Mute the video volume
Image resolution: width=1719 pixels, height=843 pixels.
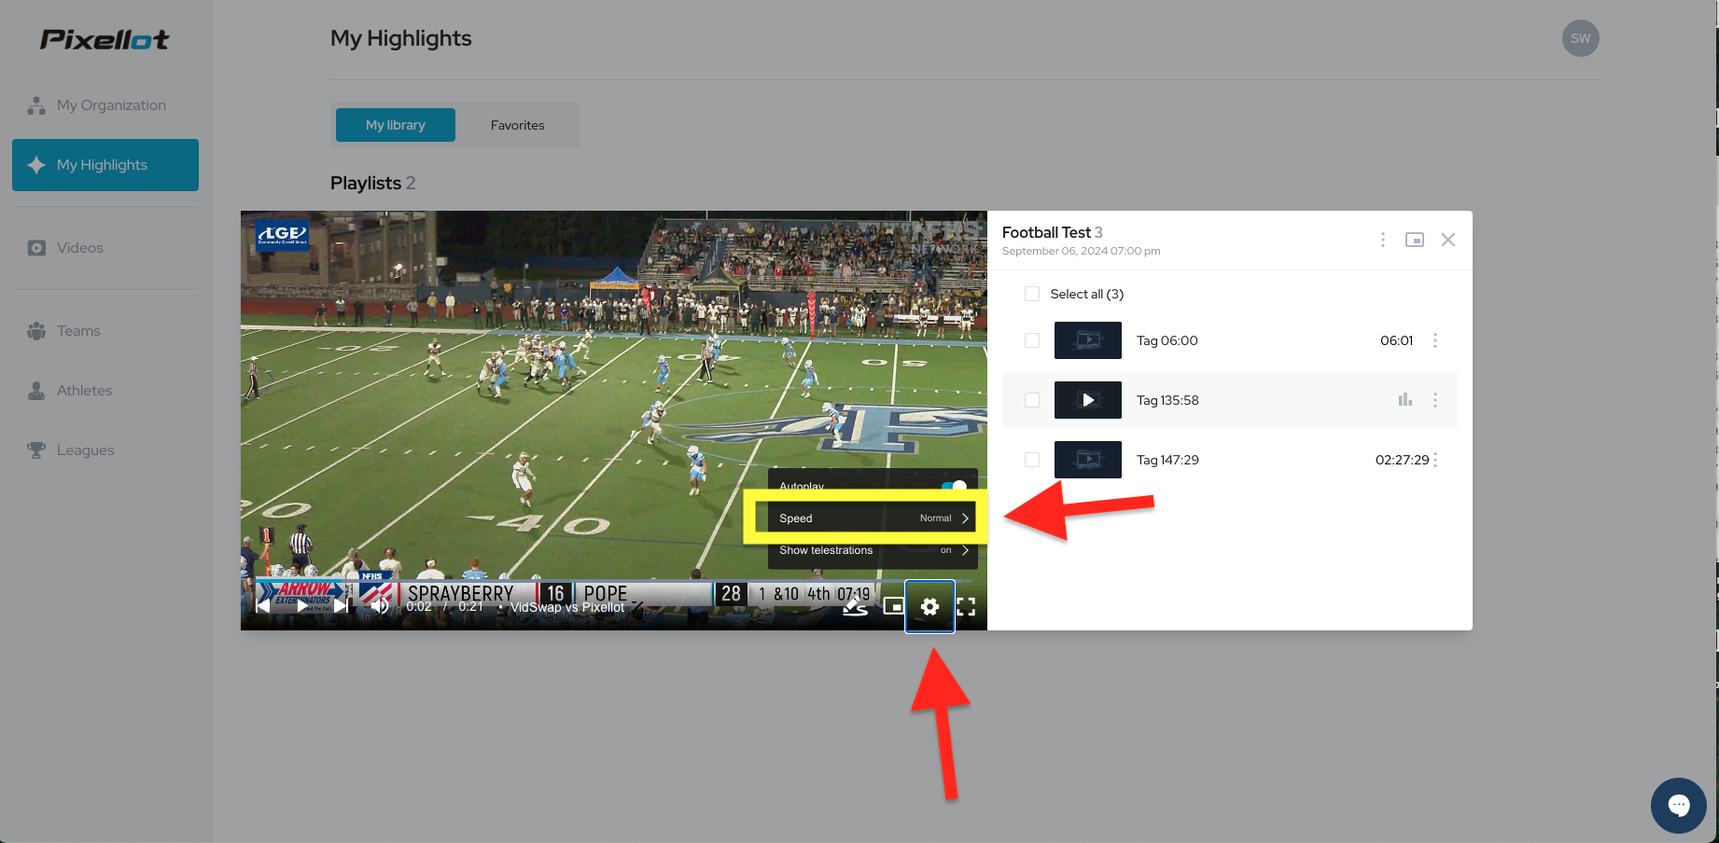tap(380, 606)
